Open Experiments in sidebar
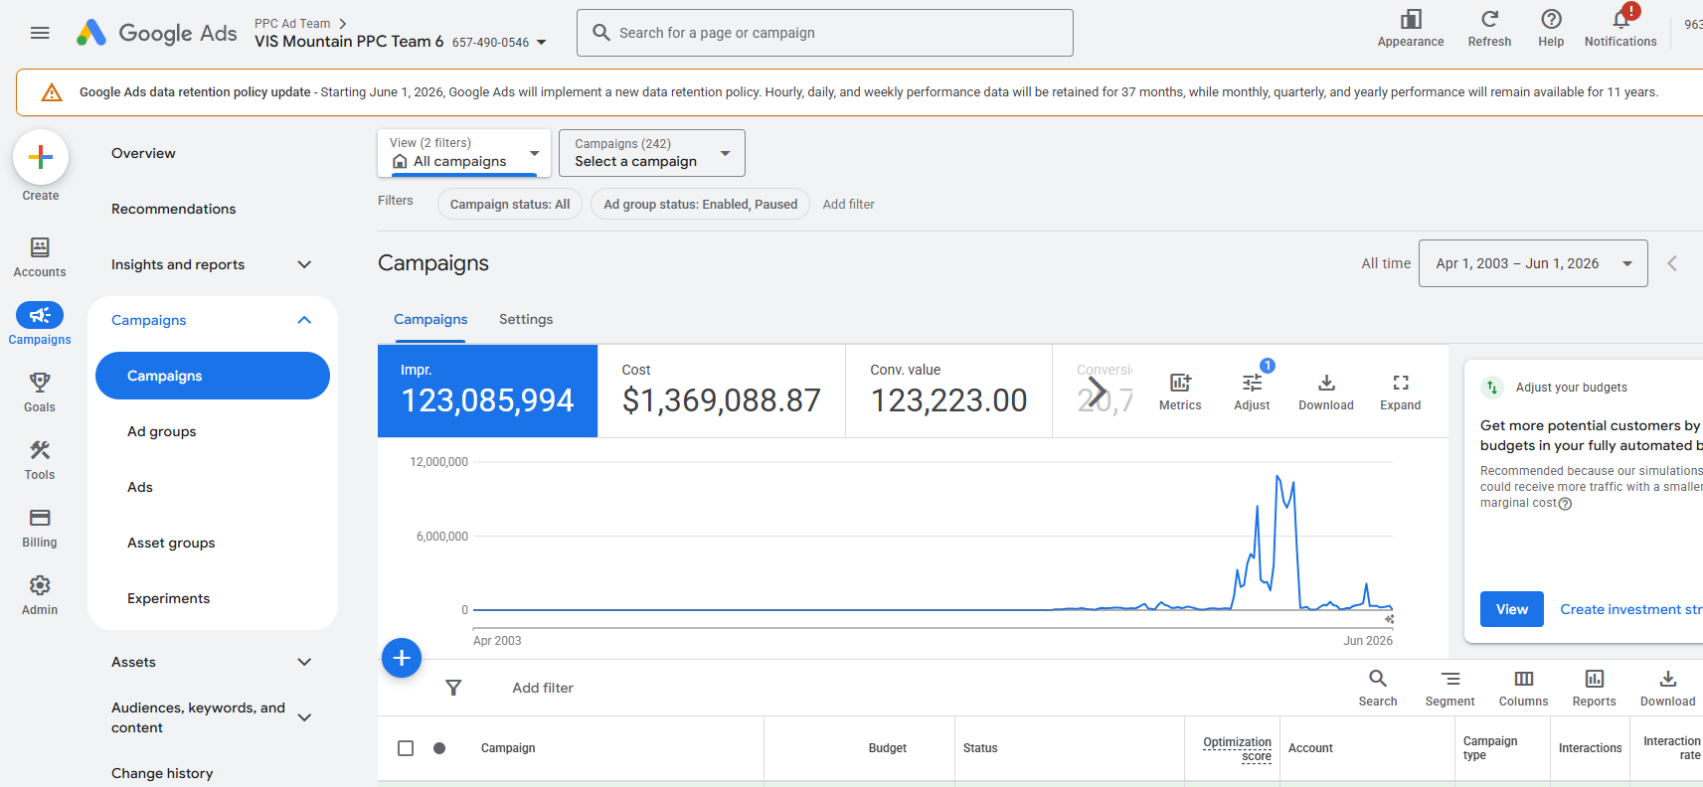 coord(168,598)
